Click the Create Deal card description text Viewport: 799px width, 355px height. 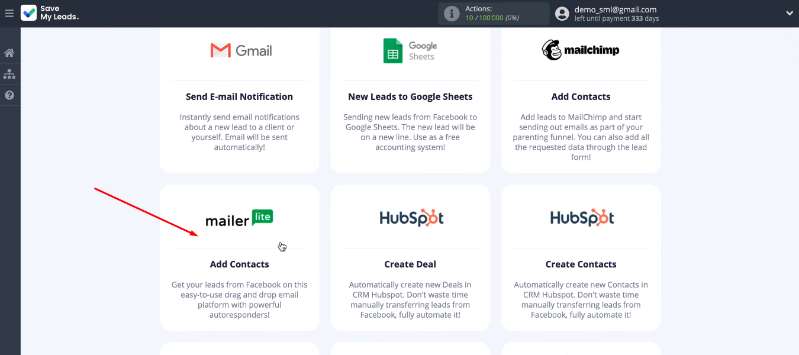click(x=410, y=299)
